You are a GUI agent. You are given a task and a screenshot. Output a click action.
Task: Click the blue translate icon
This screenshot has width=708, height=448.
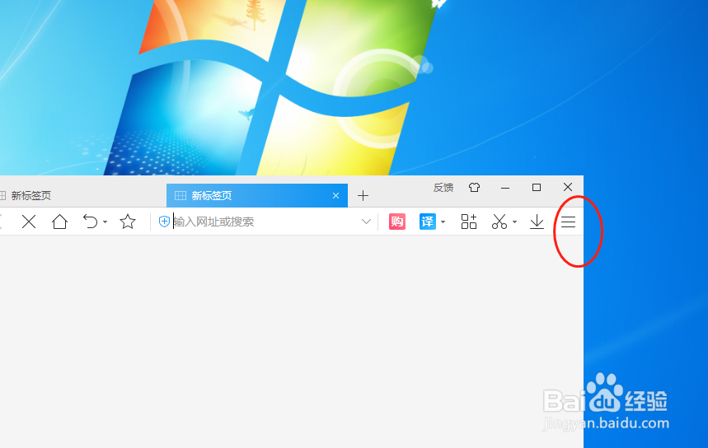pyautogui.click(x=428, y=222)
